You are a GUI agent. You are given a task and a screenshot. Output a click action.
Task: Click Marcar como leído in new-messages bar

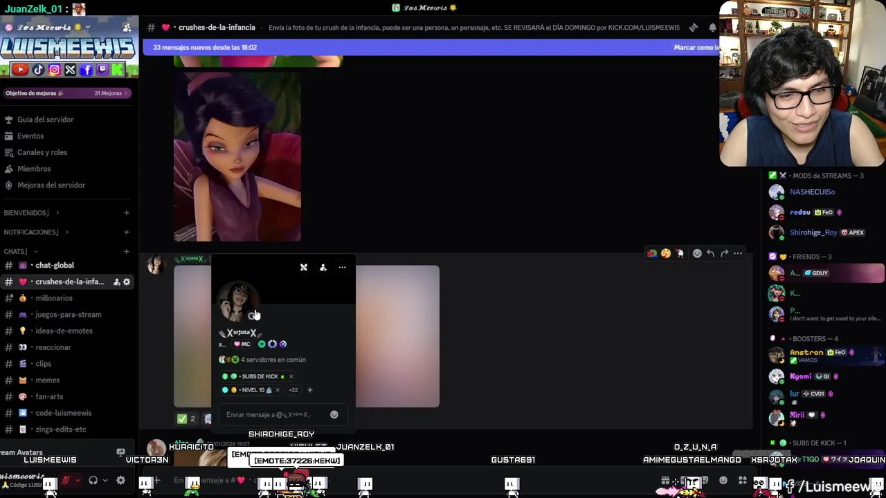697,47
